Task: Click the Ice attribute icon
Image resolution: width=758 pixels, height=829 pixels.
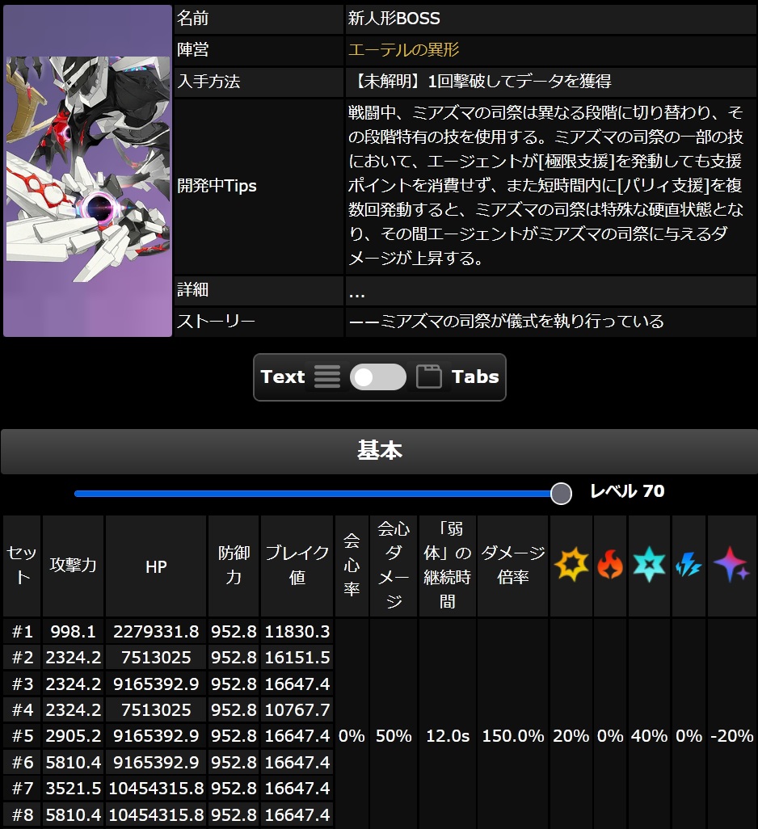Action: tap(649, 564)
